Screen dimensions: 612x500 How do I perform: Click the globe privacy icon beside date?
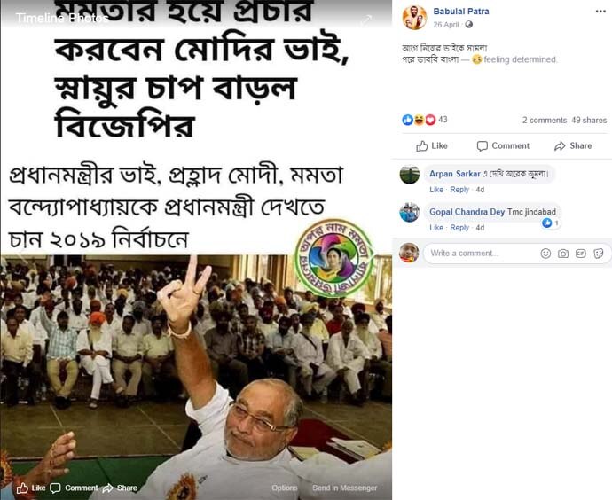coord(469,25)
